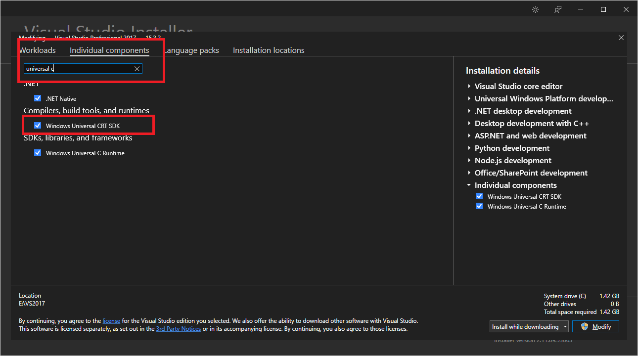Viewport: 638px width, 356px height.
Task: Click the theme brightness icon in the title bar
Action: 535,9
